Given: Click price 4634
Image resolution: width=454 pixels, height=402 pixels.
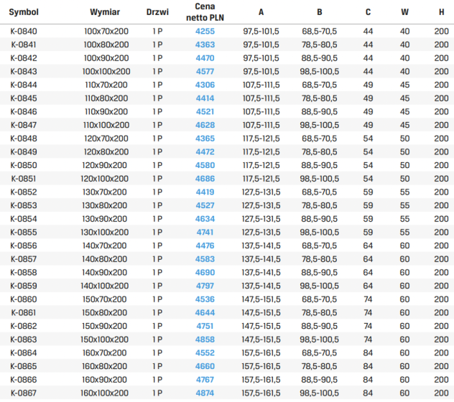Looking at the screenshot, I should click(x=205, y=219).
